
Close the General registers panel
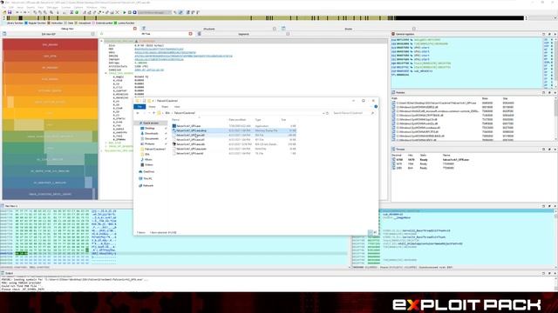coord(555,34)
